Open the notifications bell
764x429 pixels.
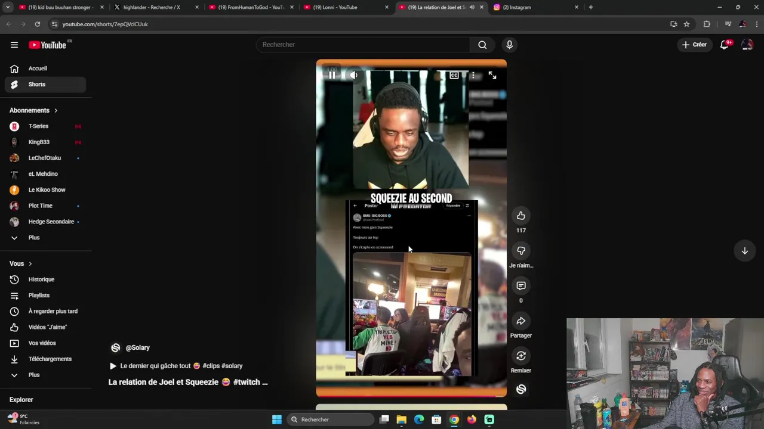724,45
